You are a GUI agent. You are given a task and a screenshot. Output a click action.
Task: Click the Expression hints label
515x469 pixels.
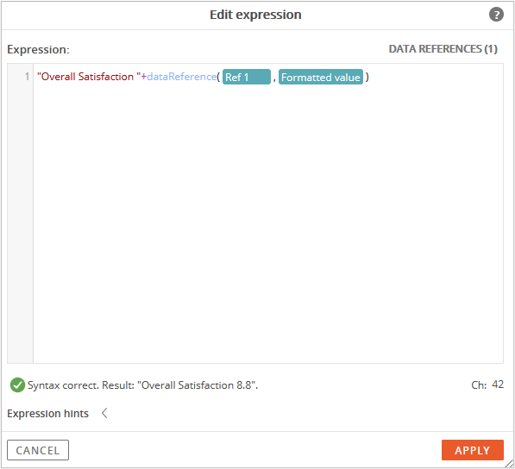click(48, 413)
